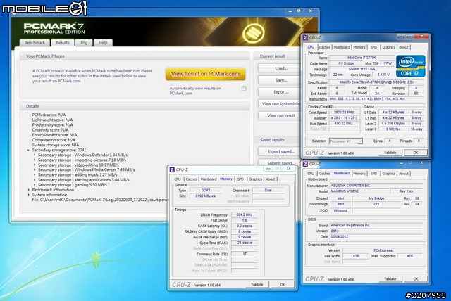
Task: Expand Secondary storage - Windows Media Center row
Action: point(35,170)
